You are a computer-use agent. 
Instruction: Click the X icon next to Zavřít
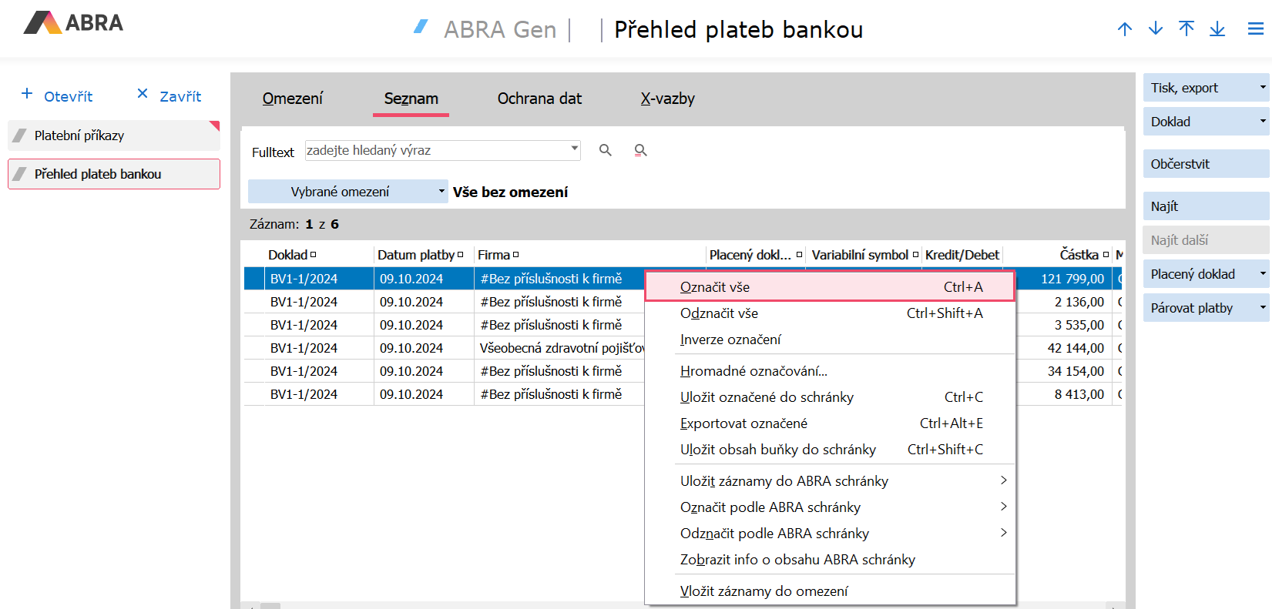(143, 94)
